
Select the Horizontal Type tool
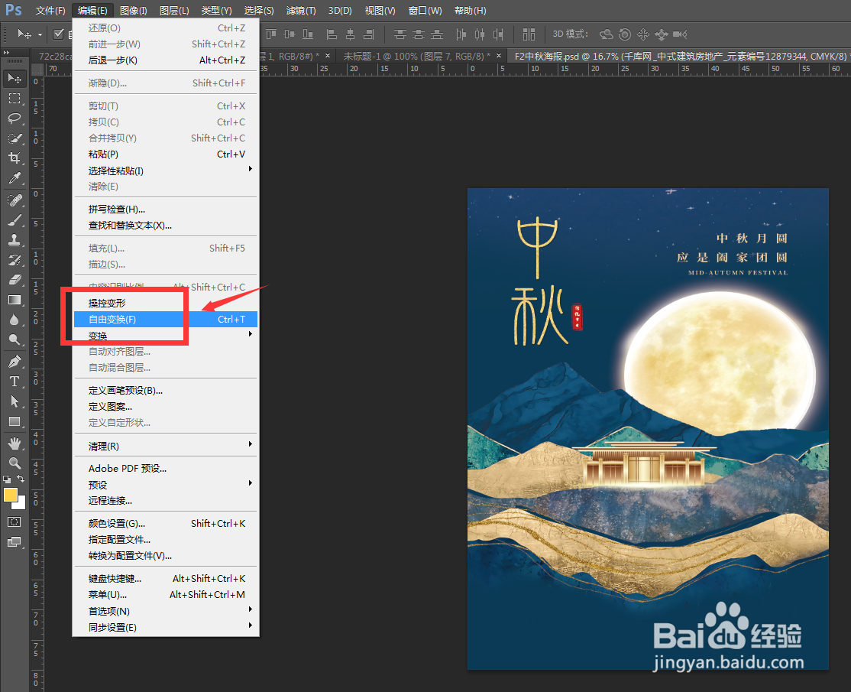tap(15, 382)
